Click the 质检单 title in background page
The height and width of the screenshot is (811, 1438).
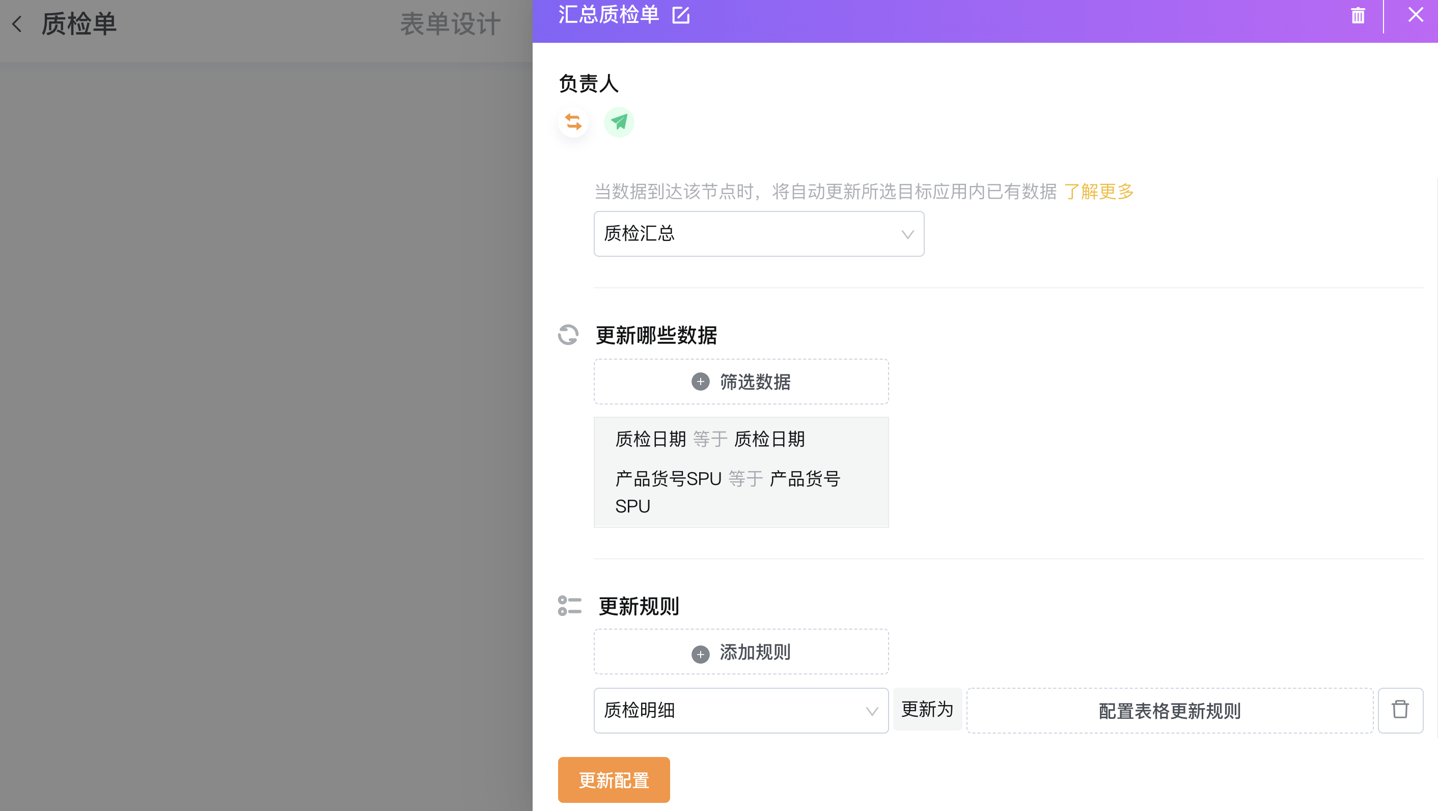[x=79, y=24]
